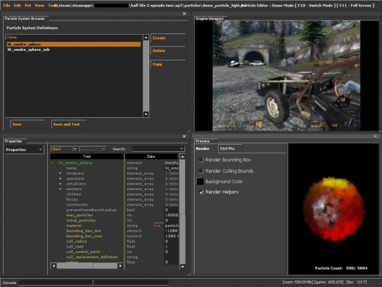Close the Preview panel
The width and height of the screenshot is (382, 287).
[375, 136]
